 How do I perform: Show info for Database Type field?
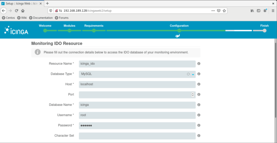(x=199, y=74)
